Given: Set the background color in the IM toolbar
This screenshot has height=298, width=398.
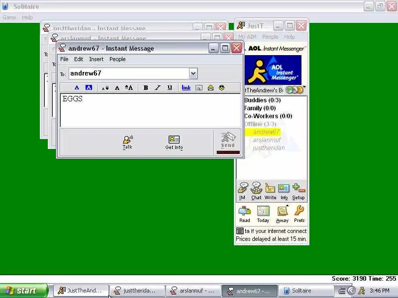Looking at the screenshot, I should pyautogui.click(x=89, y=88).
